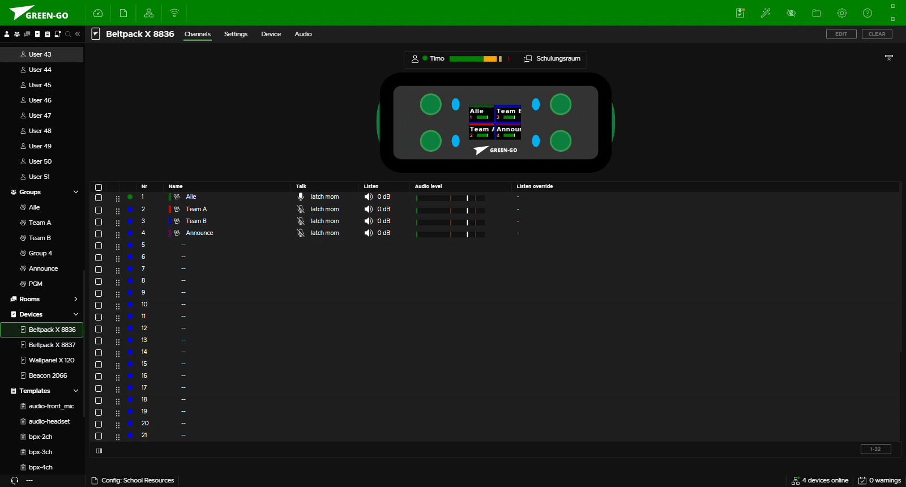Open the dashboard gauge icon
Screen dimensions: 906x487
pos(97,13)
